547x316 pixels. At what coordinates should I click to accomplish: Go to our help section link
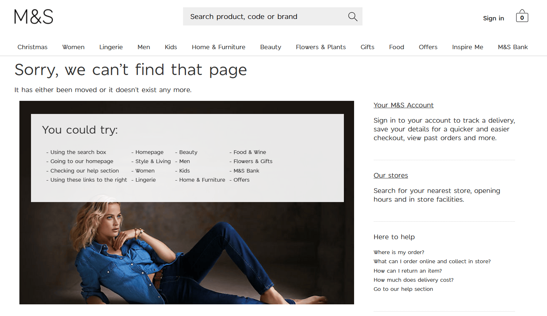pyautogui.click(x=403, y=289)
